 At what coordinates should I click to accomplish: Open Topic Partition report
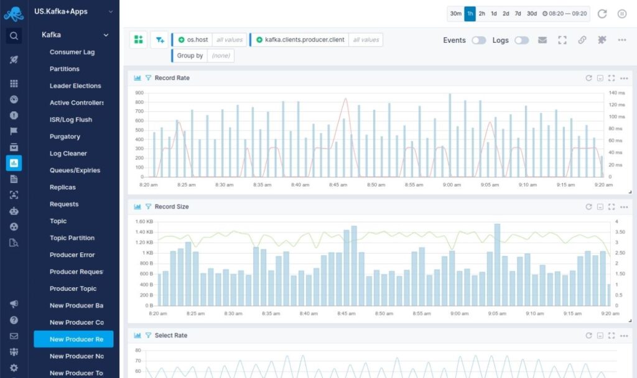pos(72,238)
